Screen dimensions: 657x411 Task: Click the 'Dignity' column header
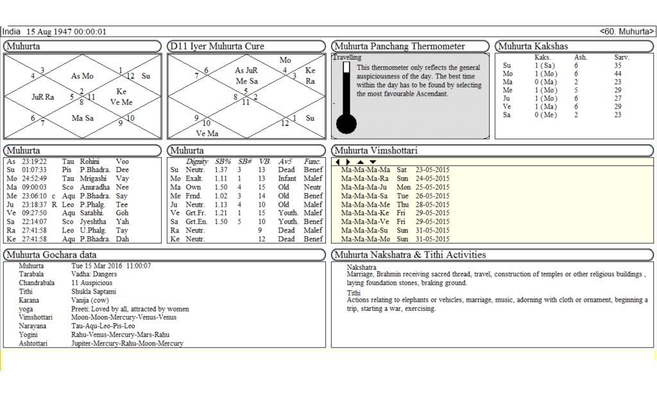pos(197,161)
